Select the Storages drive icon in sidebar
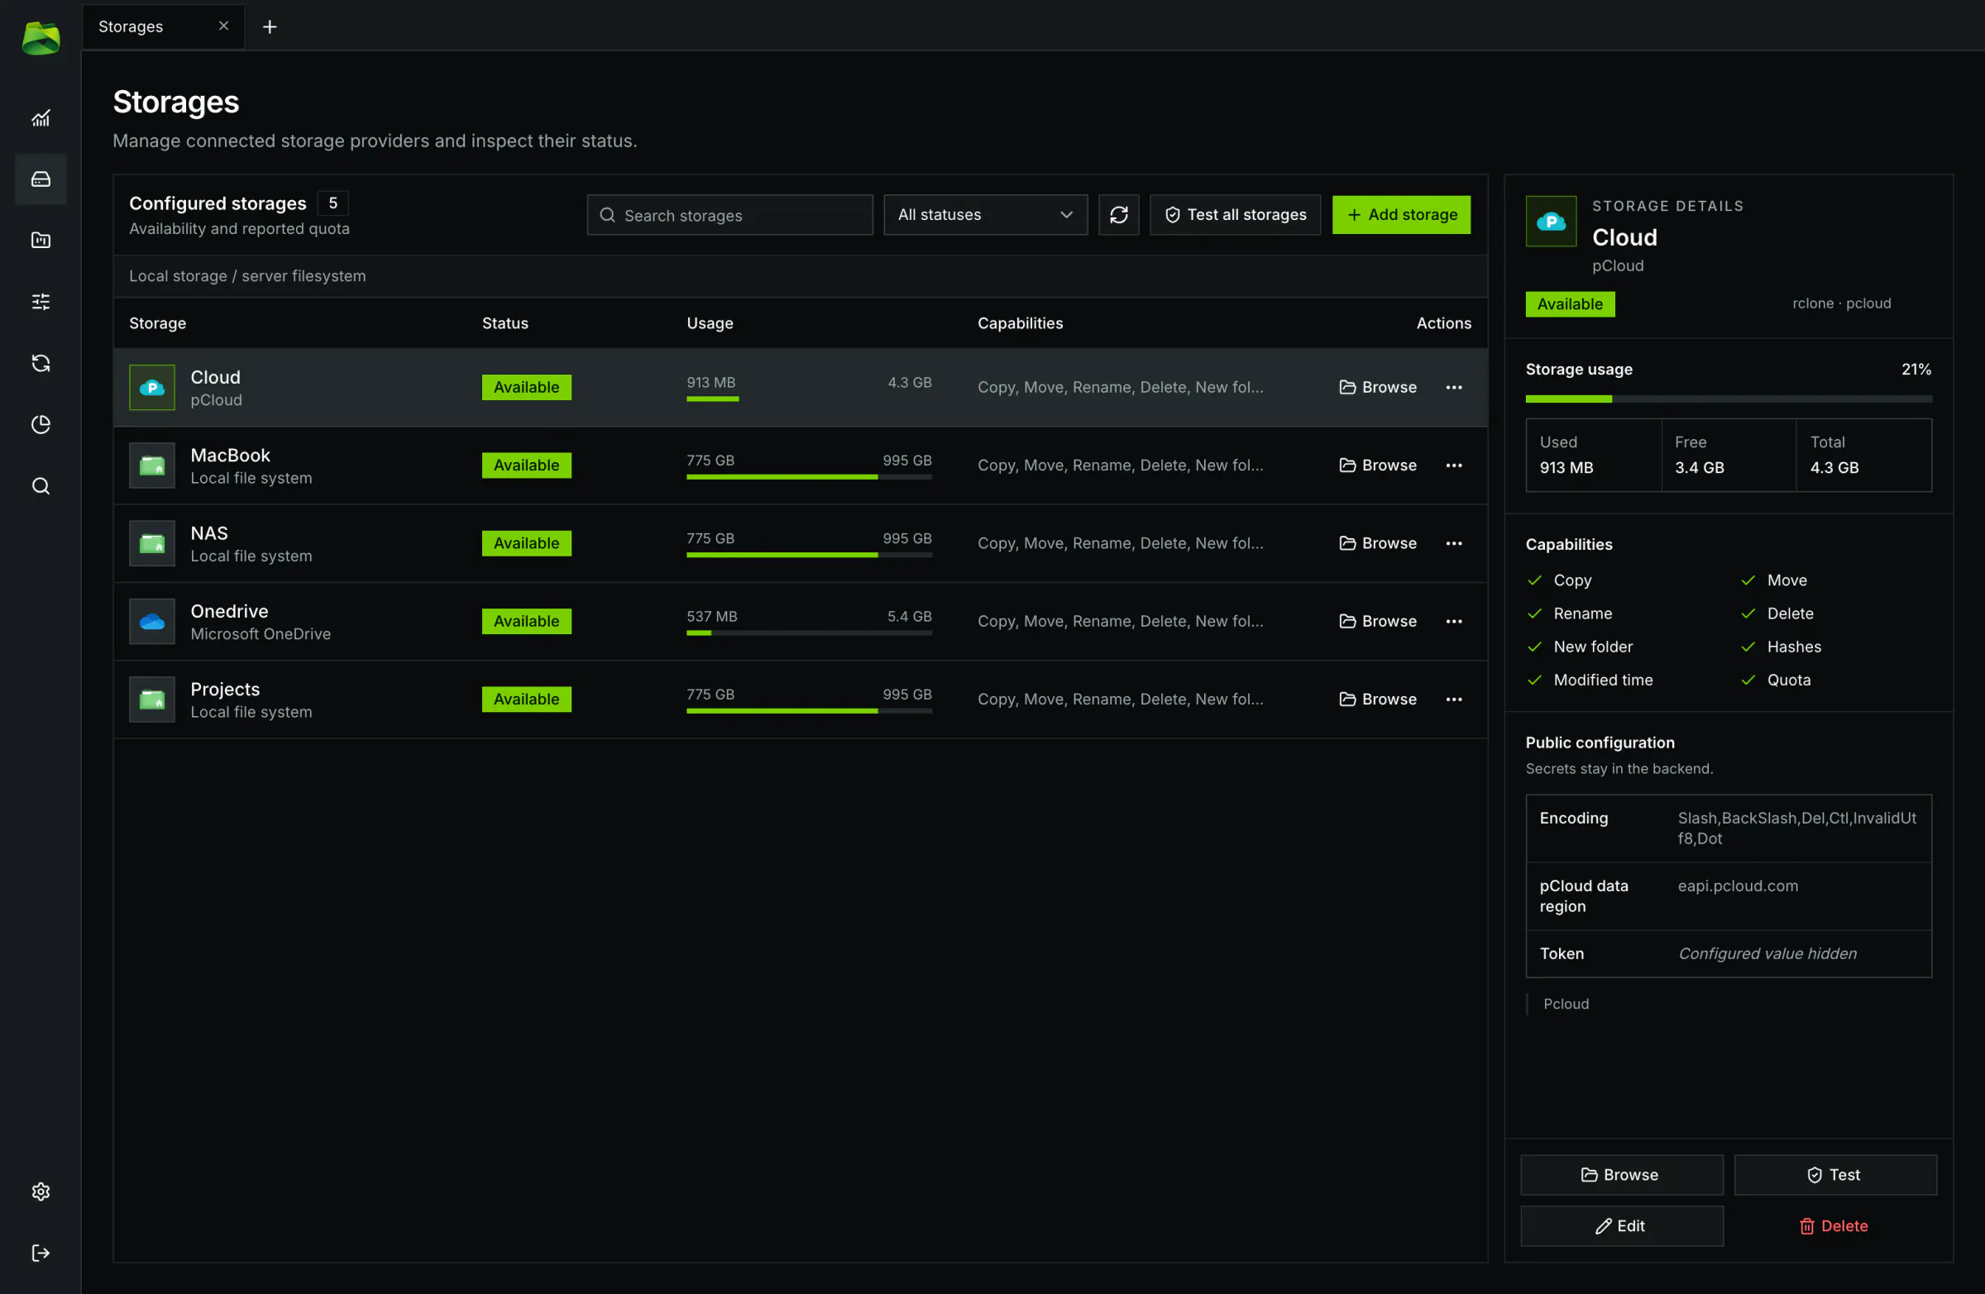This screenshot has width=1985, height=1294. pos(40,179)
